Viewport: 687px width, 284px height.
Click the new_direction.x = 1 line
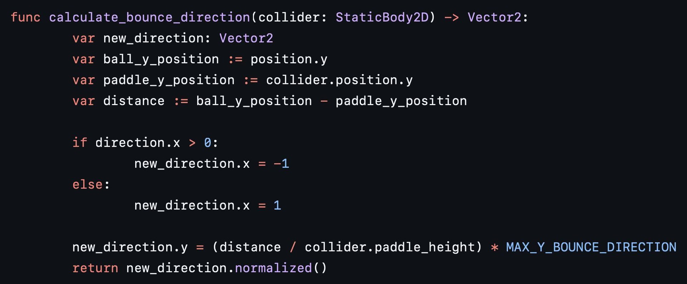[x=208, y=206]
